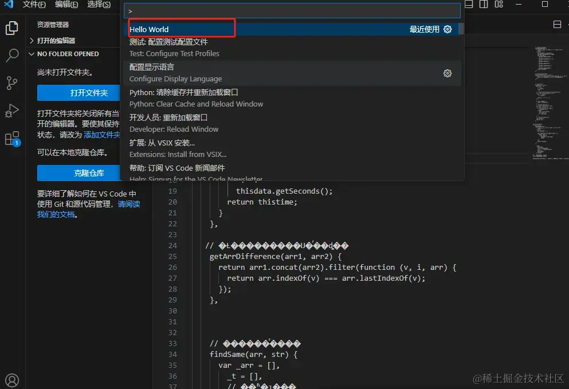Click line number 34 in gutter

pyautogui.click(x=172, y=355)
